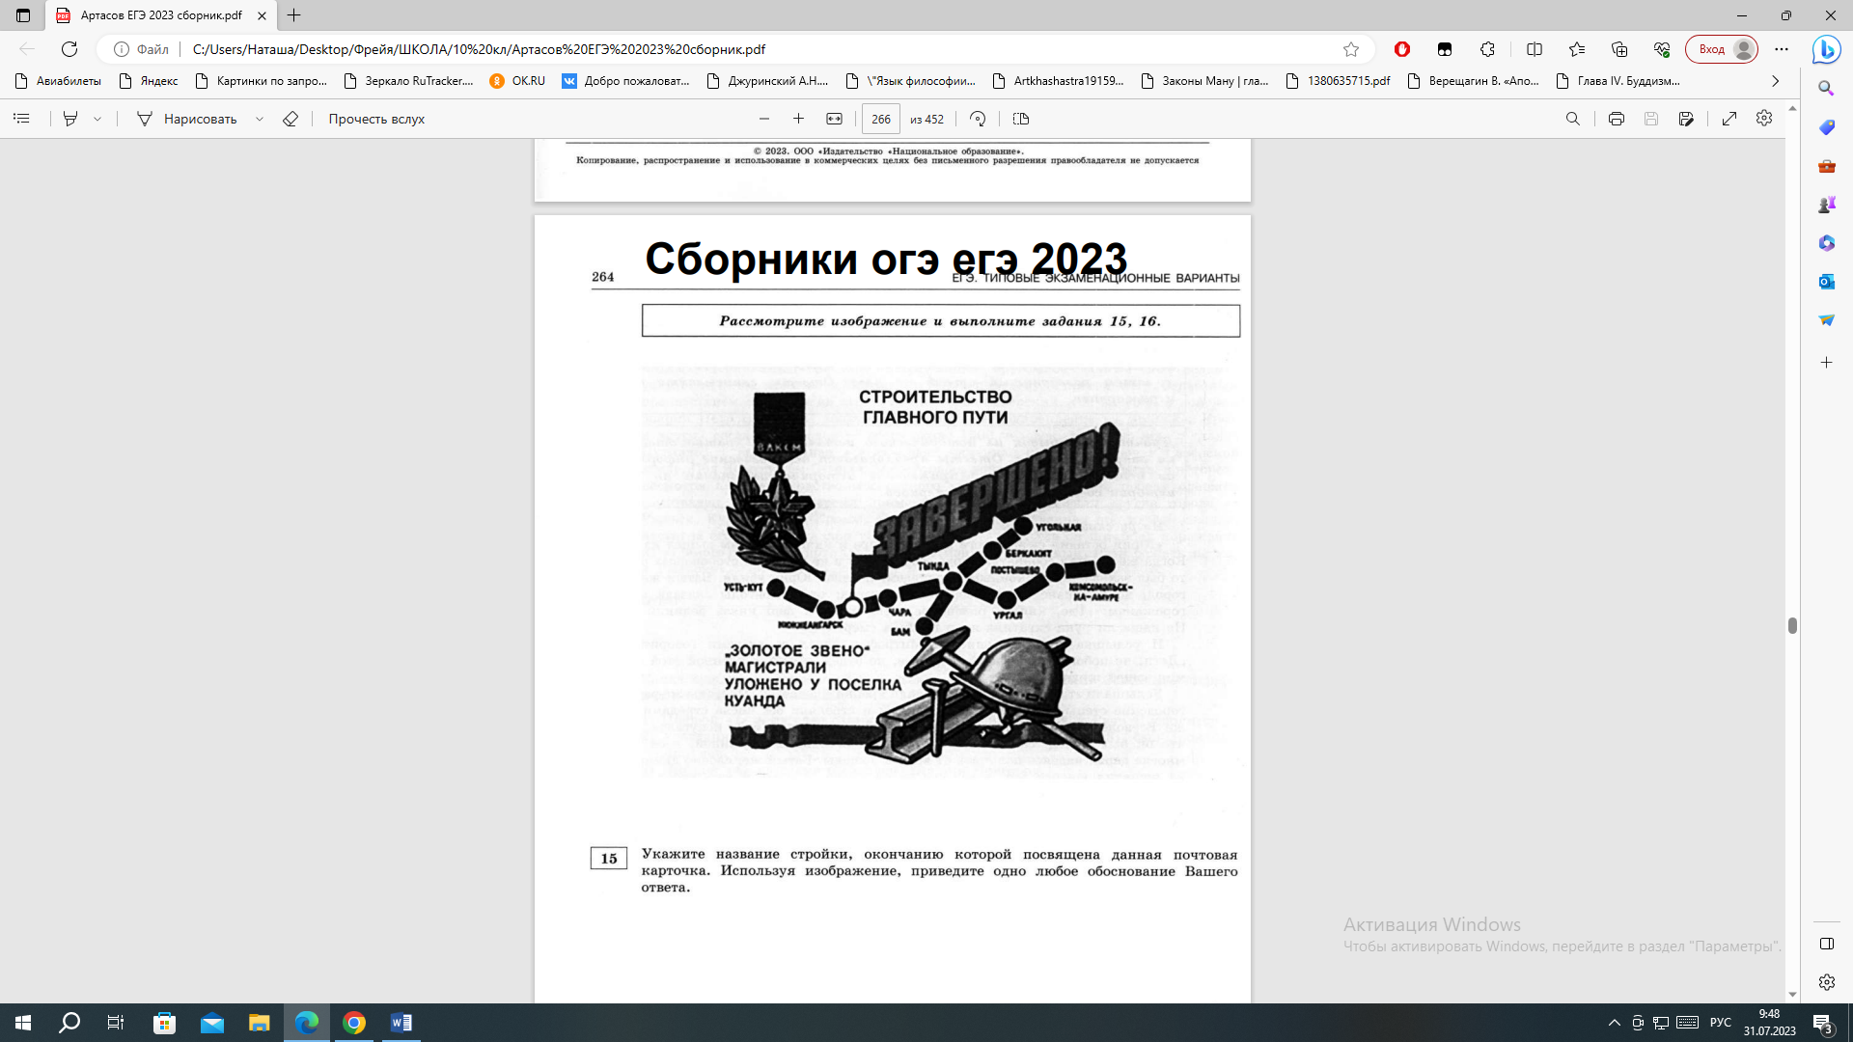Open the Favorites list

point(1577,49)
